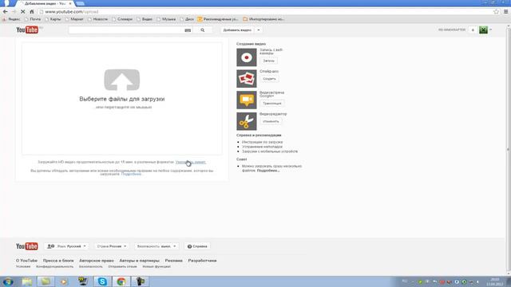The height and width of the screenshot is (287, 511).
Task: Click the Трансляция button
Action: 272,104
